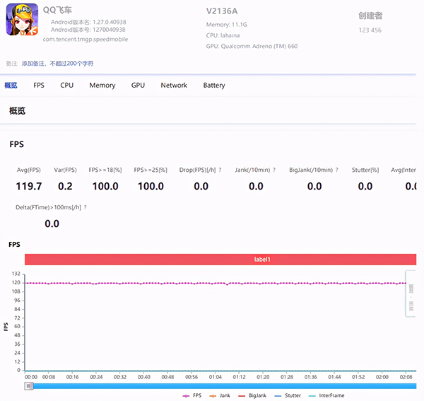Click help mark beside BigJank(/10min)
Image resolution: width=424 pixels, height=401 pixels.
[337, 170]
